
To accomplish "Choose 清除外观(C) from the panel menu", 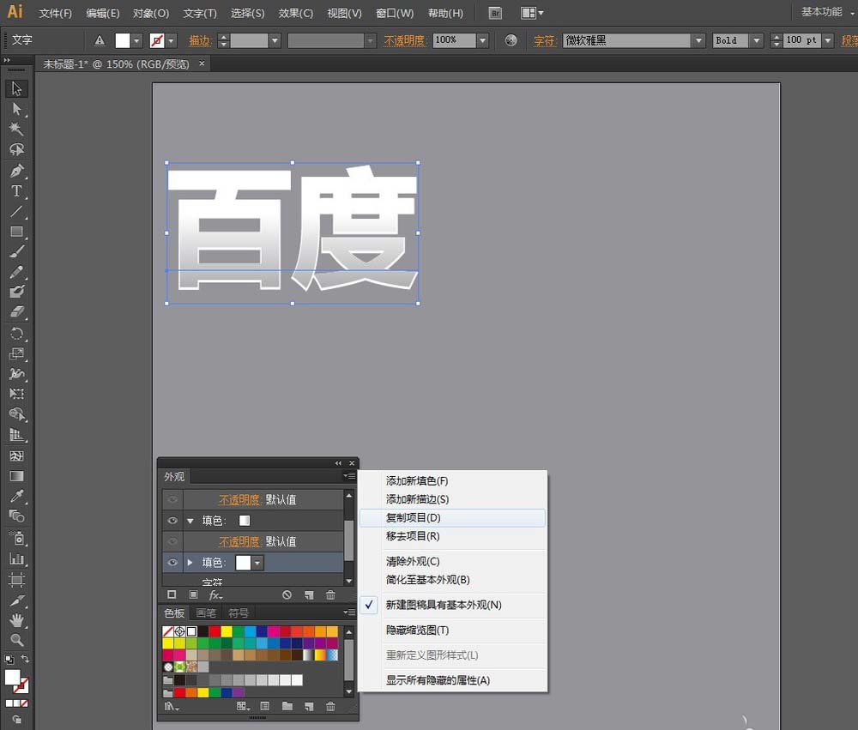I will point(453,562).
